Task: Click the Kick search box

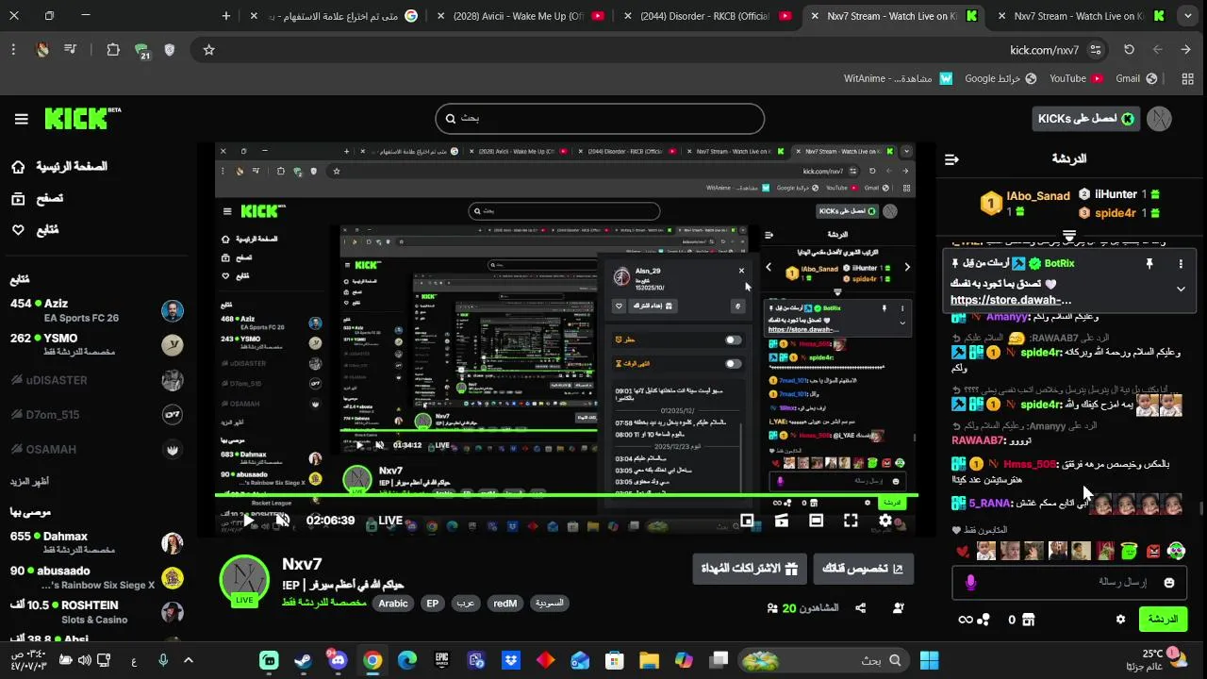Action: 600,119
